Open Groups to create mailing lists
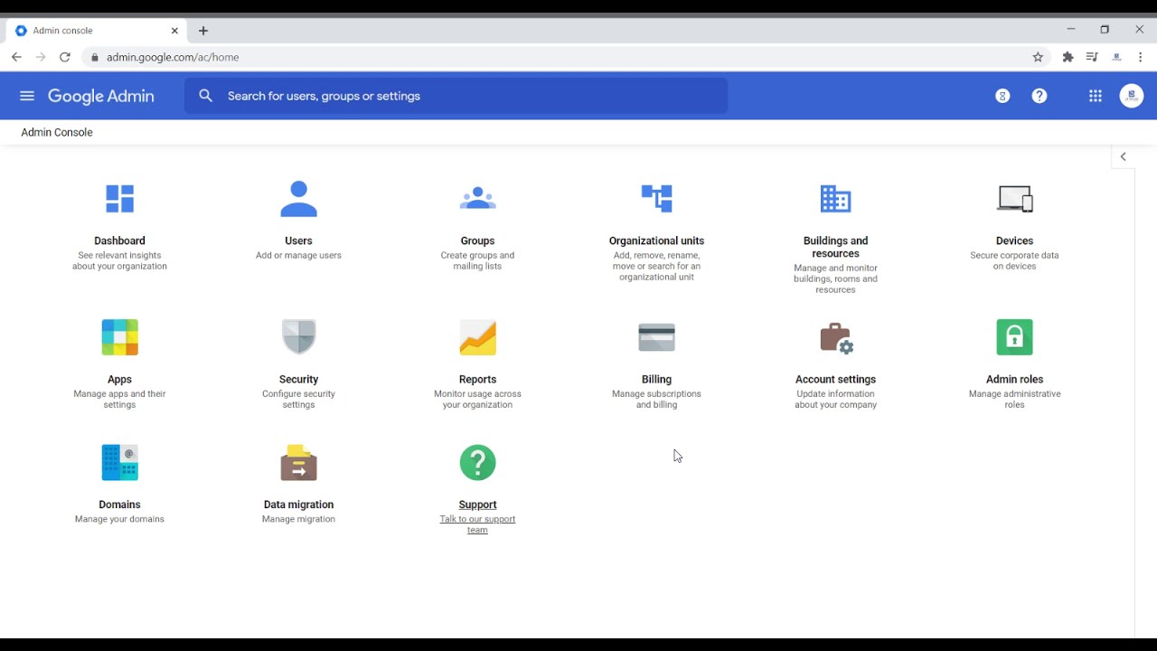 (x=477, y=199)
